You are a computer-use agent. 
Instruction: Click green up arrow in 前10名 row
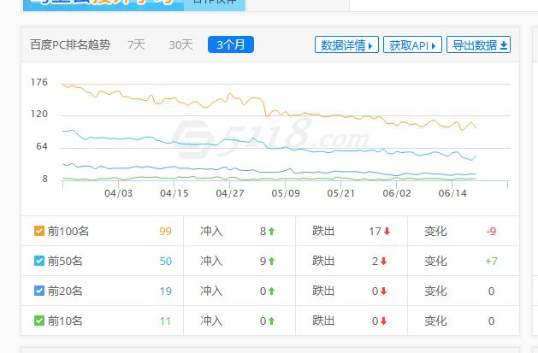pos(271,321)
